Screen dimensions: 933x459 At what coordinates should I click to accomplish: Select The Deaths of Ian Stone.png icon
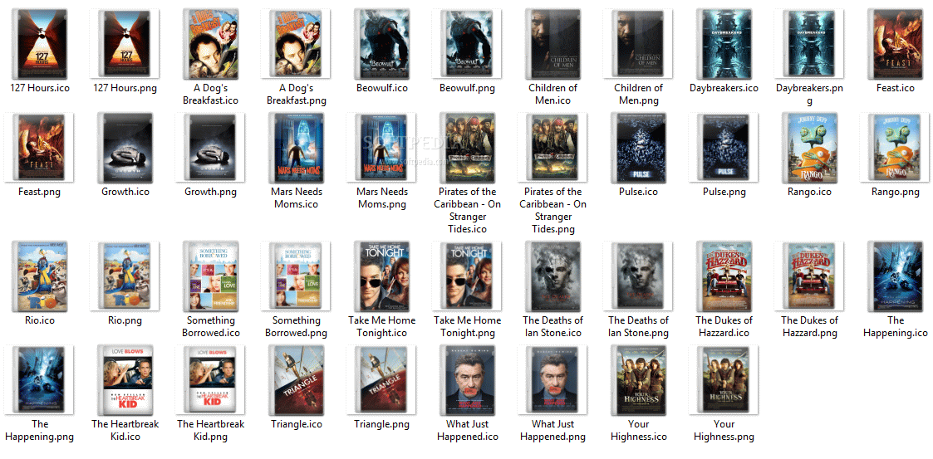click(638, 276)
